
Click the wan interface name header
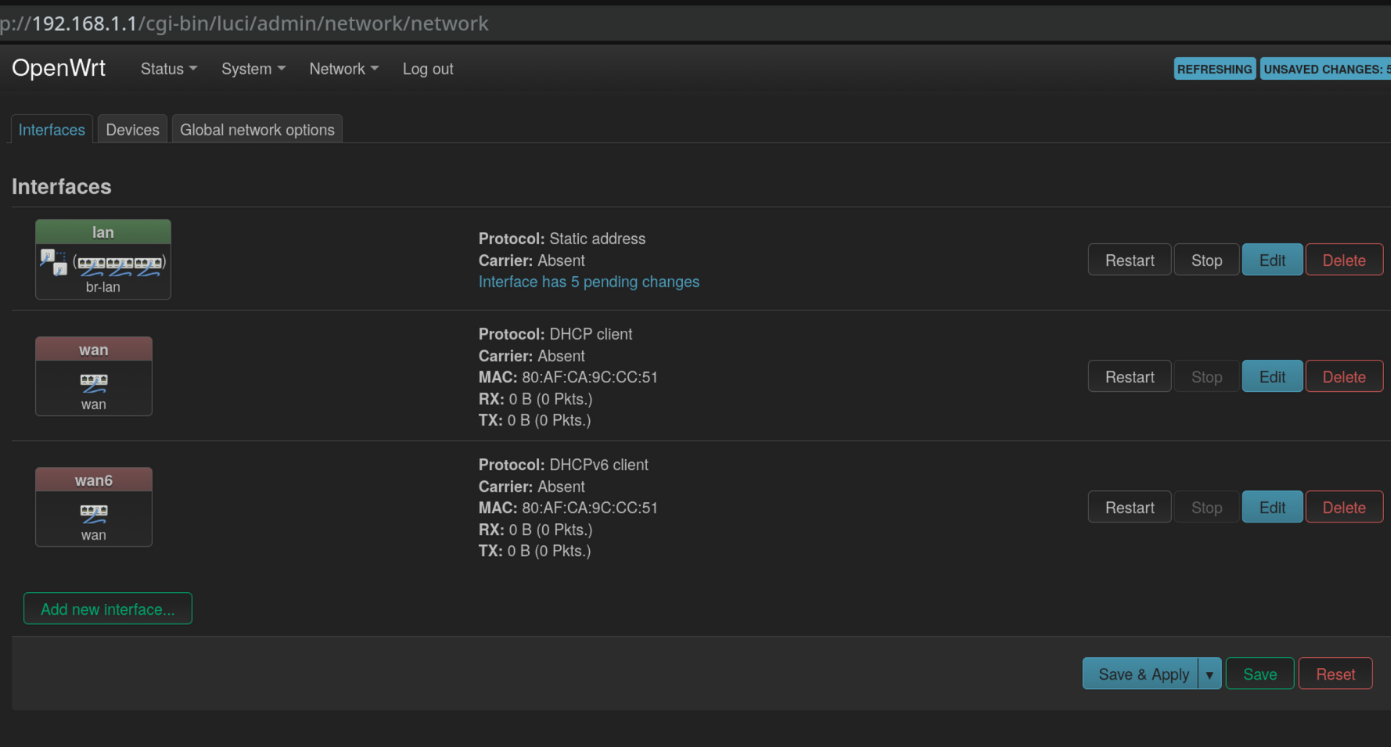[94, 350]
